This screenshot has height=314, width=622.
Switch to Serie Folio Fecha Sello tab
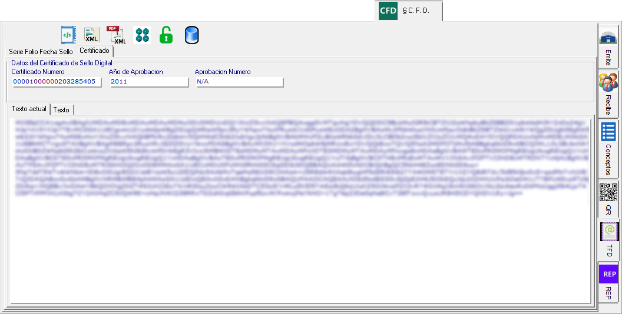click(x=41, y=52)
